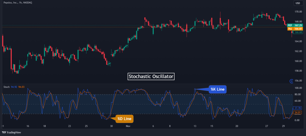Click date 20 on time axis
This screenshot has height=136, width=306.
click(x=237, y=126)
